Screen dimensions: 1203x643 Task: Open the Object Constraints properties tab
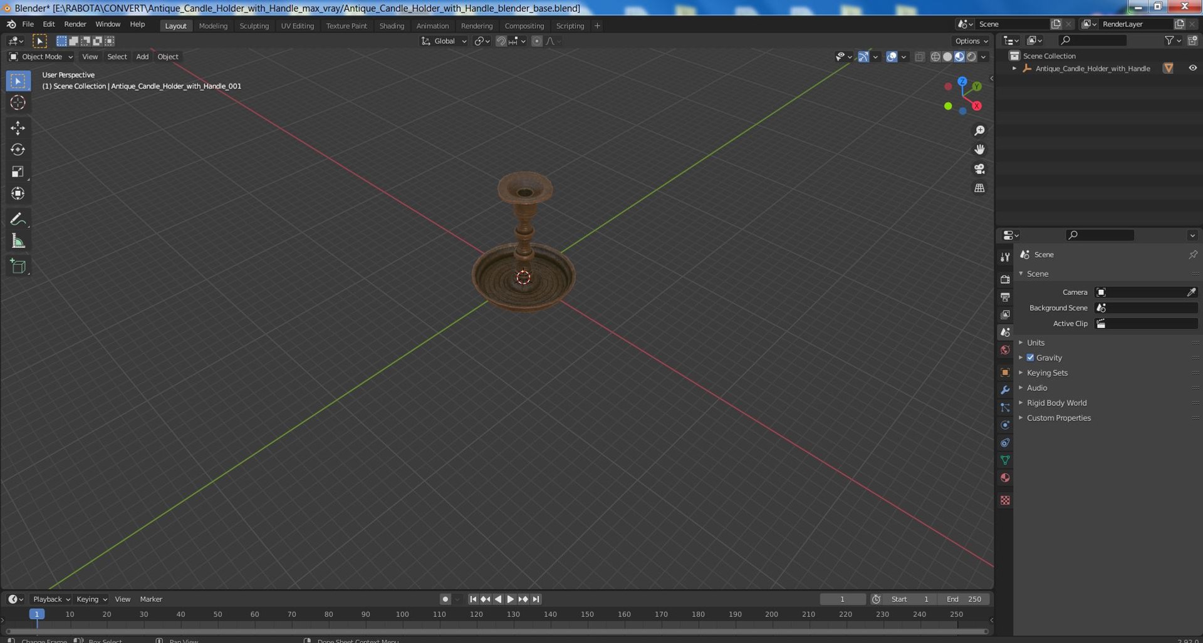pos(1005,443)
